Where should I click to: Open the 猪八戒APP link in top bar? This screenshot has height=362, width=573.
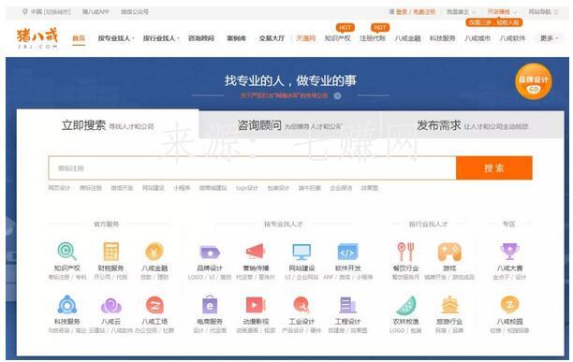(x=95, y=11)
